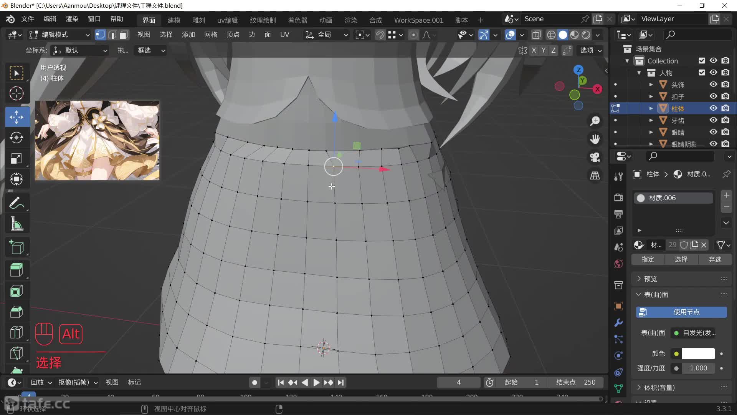Switch to the 建模 workspace tab

pos(174,20)
